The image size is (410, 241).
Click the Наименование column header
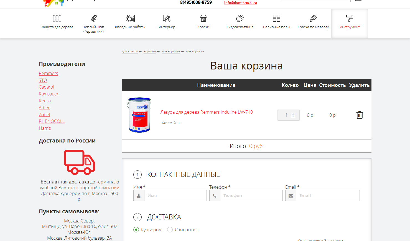(x=216, y=85)
